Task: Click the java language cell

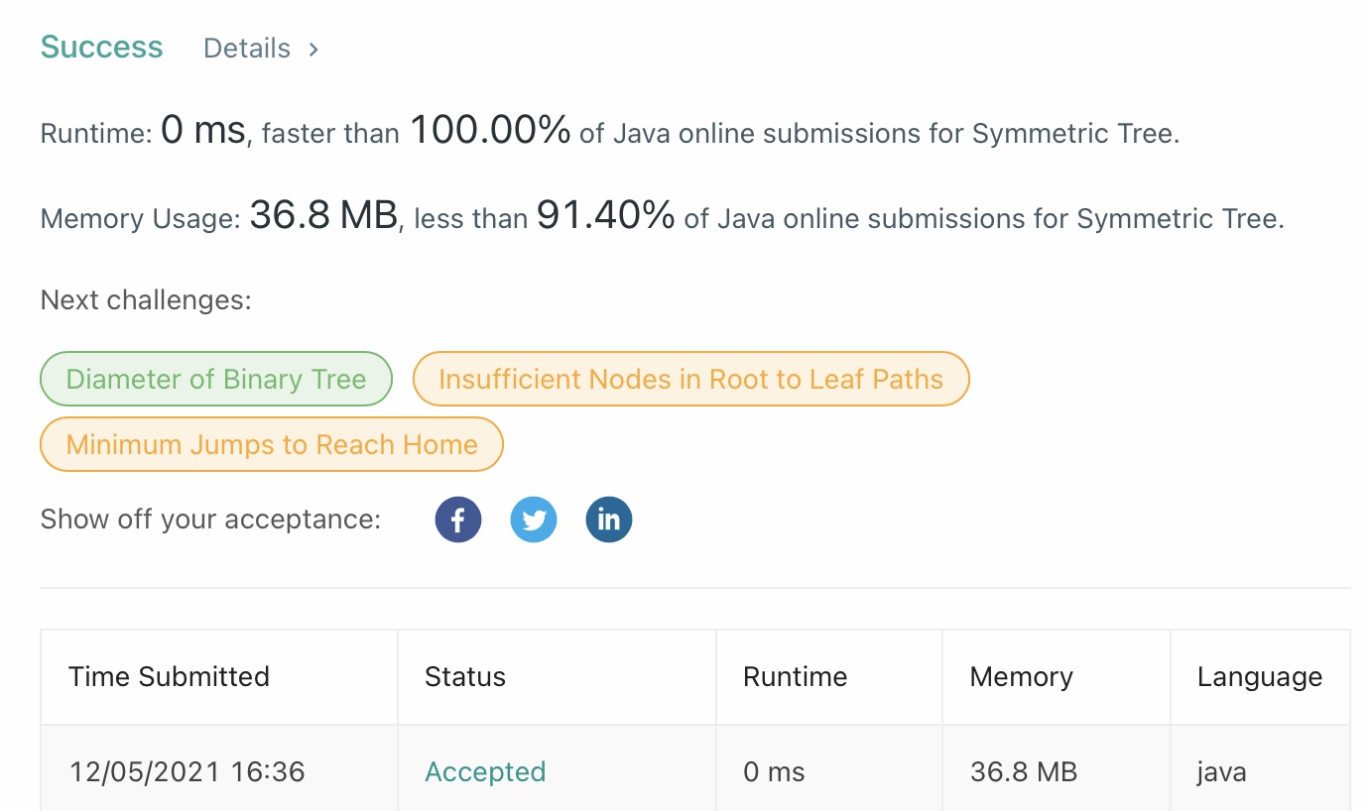Action: coord(1221,771)
